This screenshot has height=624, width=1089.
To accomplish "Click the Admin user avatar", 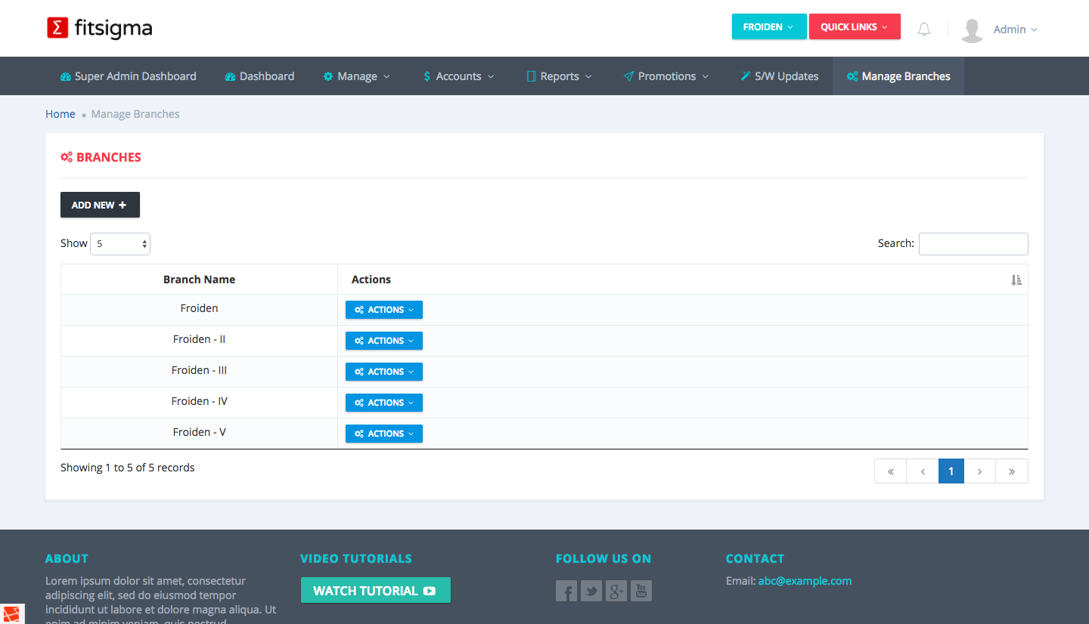I will click(x=972, y=29).
